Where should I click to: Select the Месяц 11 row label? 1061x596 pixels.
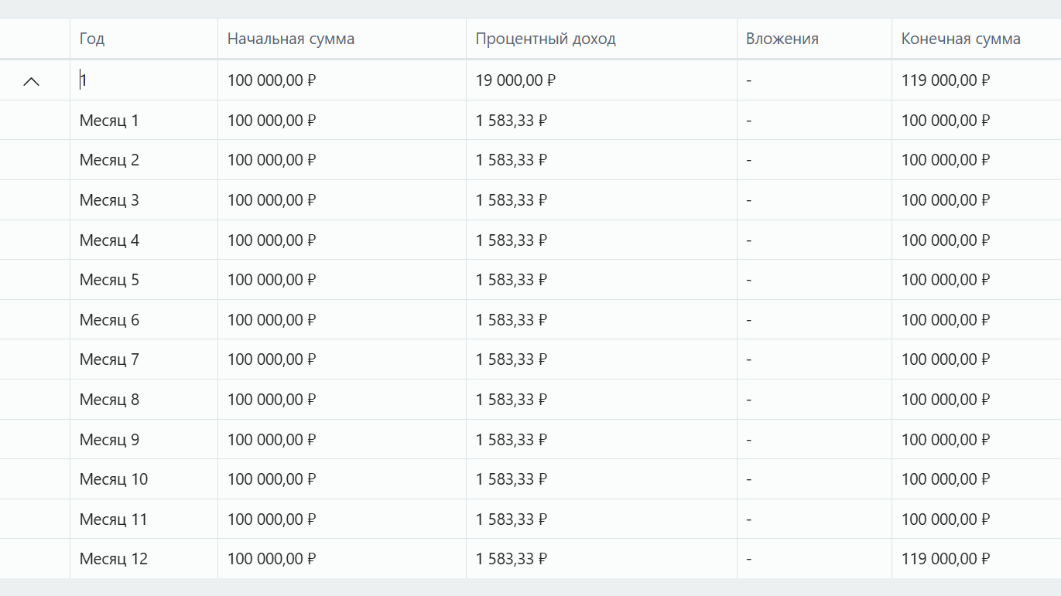point(114,519)
